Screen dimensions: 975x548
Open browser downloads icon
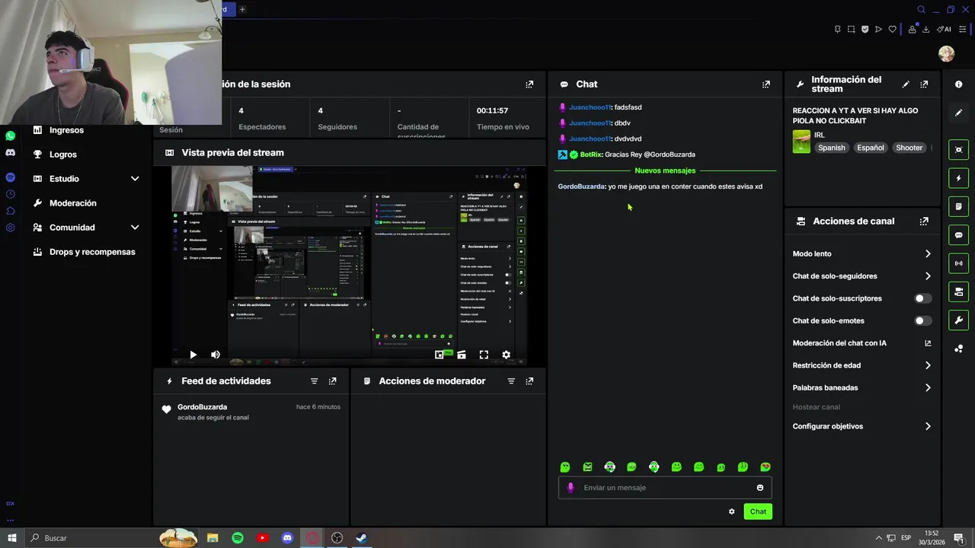coord(925,30)
